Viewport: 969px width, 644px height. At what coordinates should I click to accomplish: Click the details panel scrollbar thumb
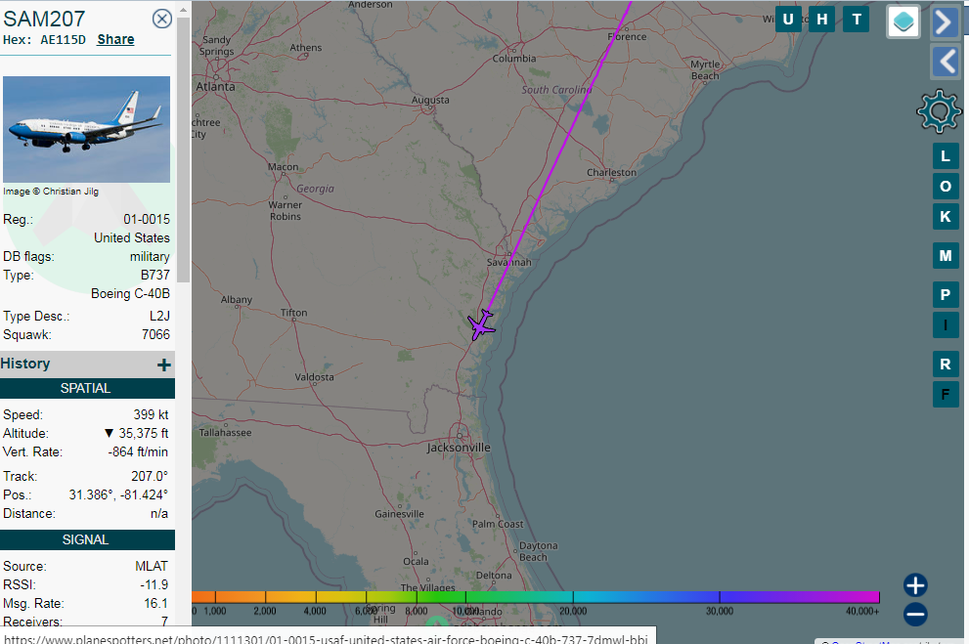pyautogui.click(x=183, y=150)
